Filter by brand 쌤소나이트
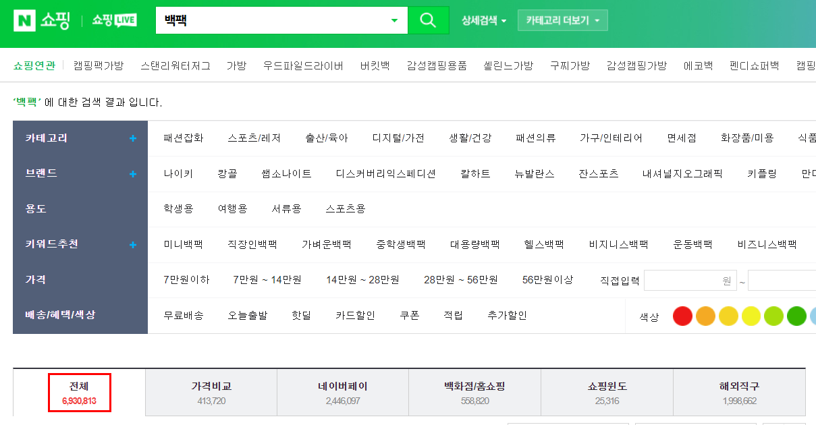The width and height of the screenshot is (816, 425). click(x=286, y=174)
